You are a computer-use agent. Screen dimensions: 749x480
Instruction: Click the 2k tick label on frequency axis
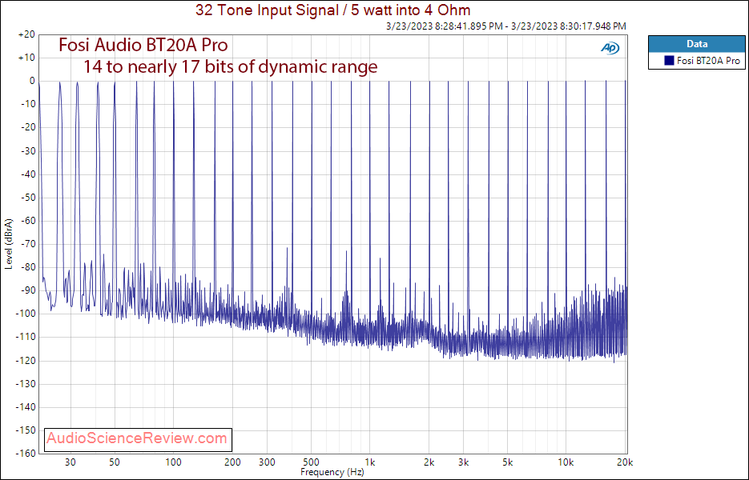tap(429, 462)
